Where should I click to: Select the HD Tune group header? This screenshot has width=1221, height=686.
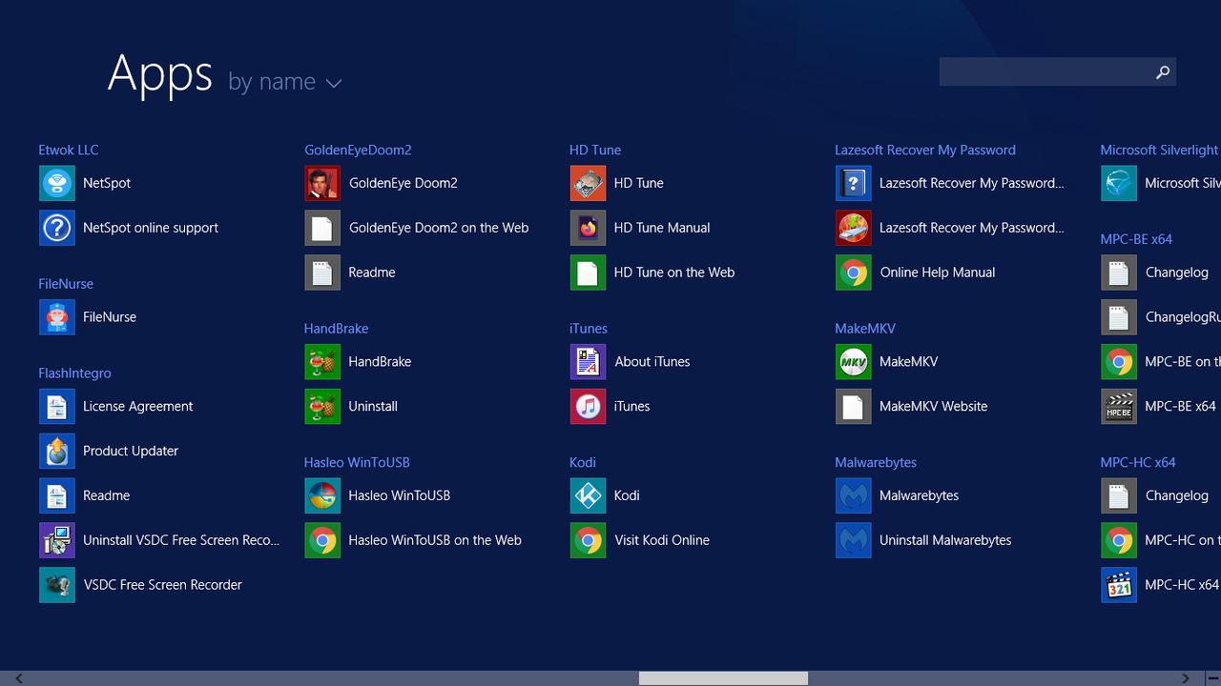pos(595,150)
